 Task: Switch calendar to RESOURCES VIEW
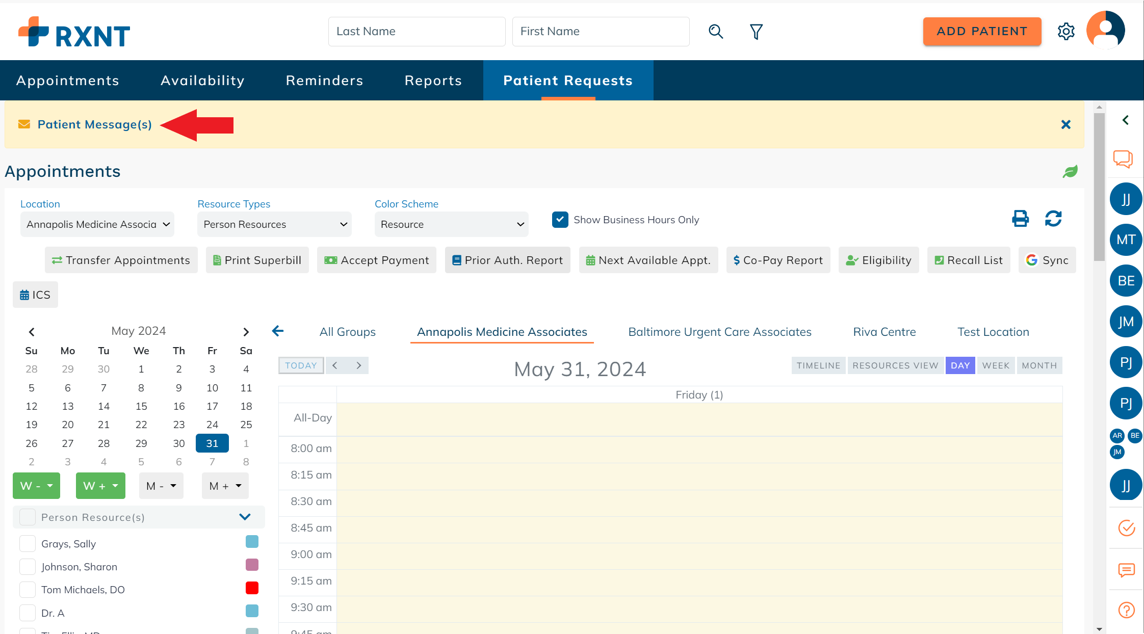click(x=895, y=365)
